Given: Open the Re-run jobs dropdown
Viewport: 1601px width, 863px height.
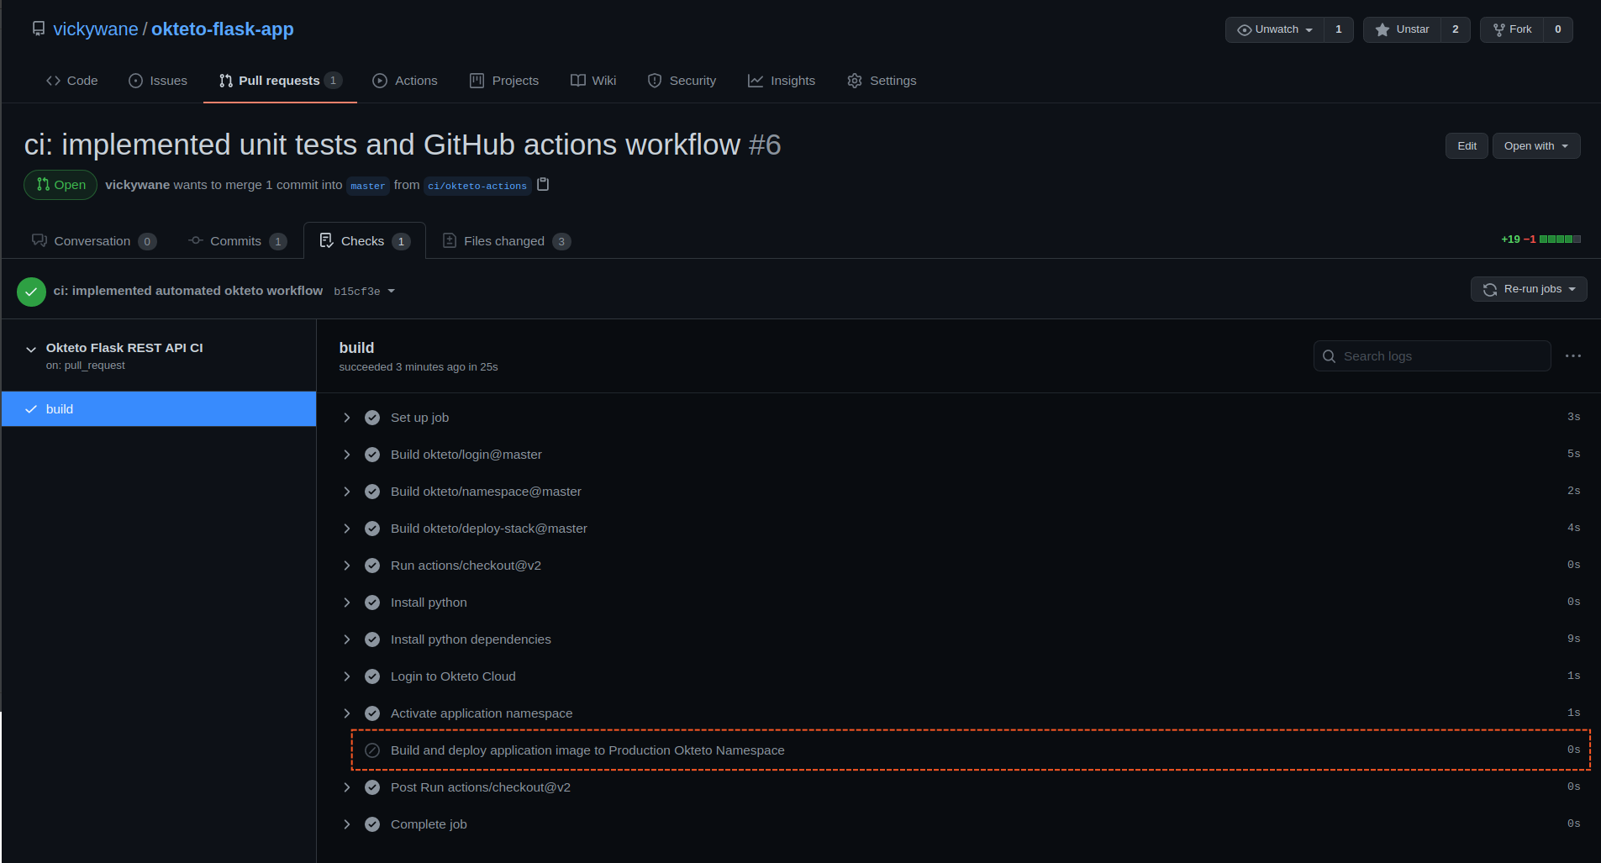Looking at the screenshot, I should pos(1529,289).
